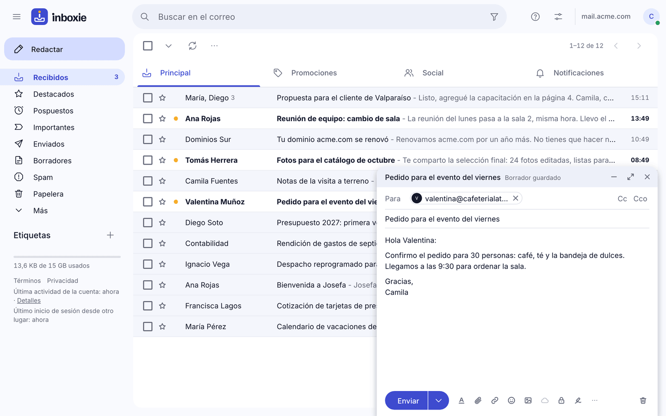Viewport: 666px width, 416px height.
Task: Open the send options dropdown arrow
Action: [438, 401]
